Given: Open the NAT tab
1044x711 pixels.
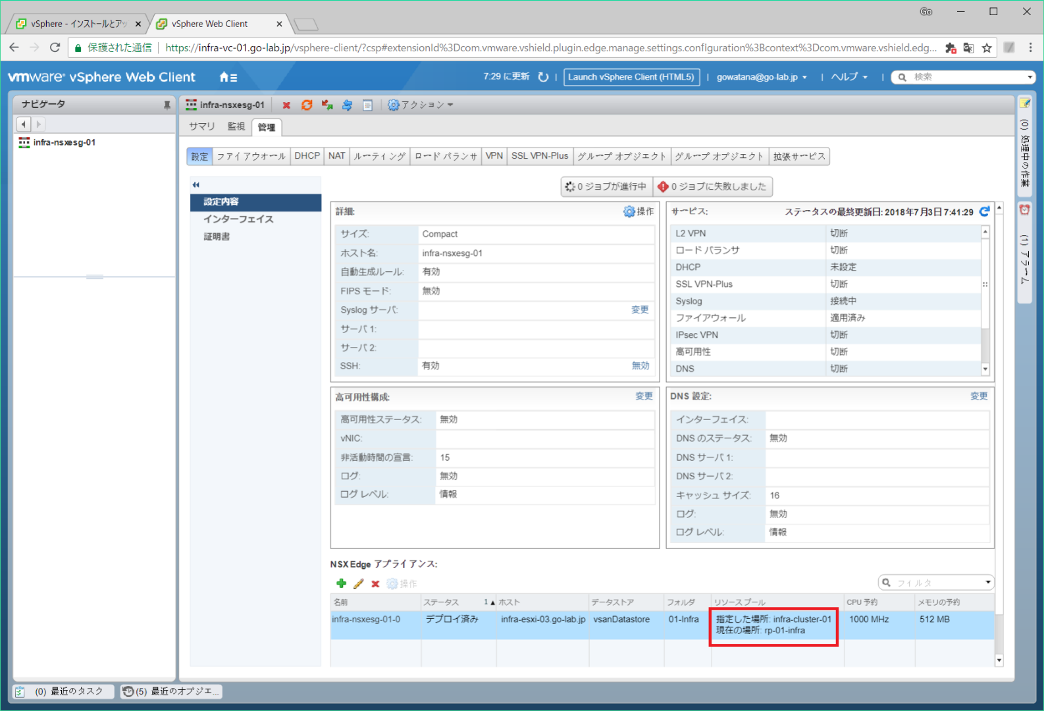Looking at the screenshot, I should tap(336, 156).
